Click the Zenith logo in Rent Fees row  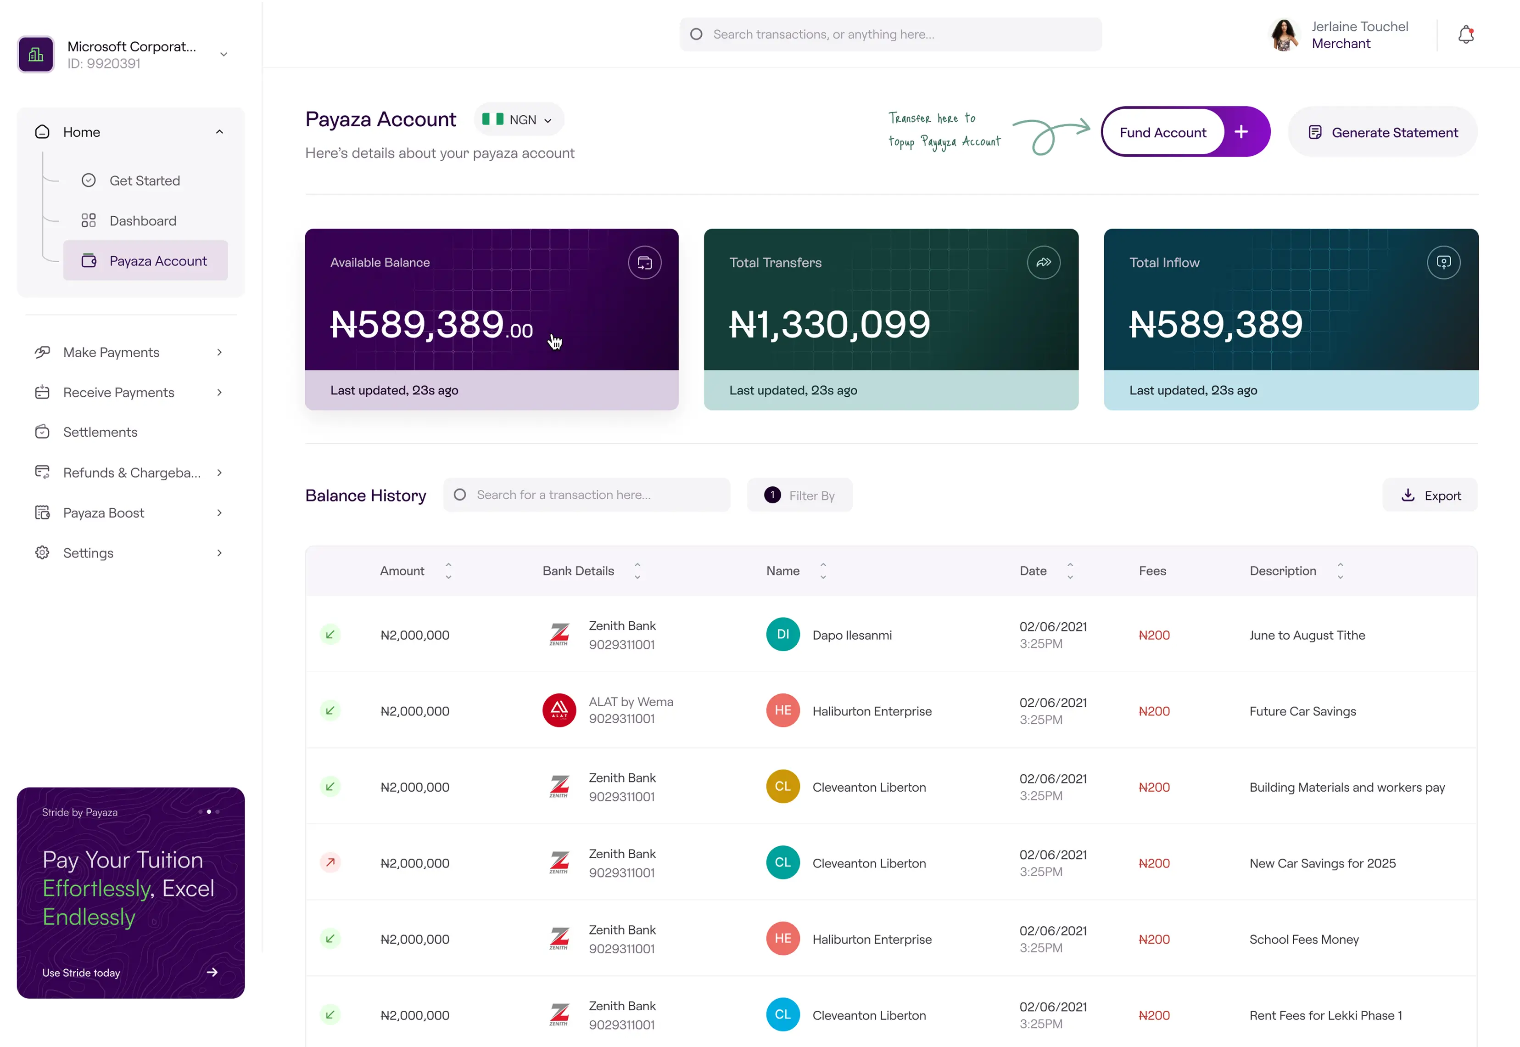559,1015
